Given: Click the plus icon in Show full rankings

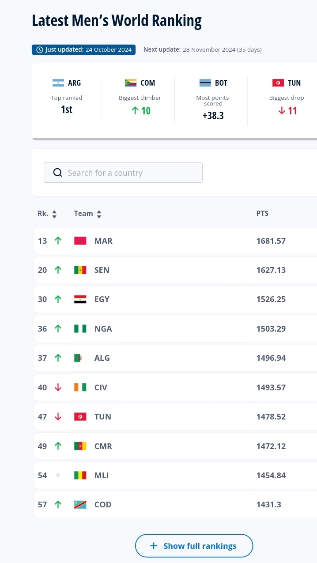Looking at the screenshot, I should pos(154,546).
